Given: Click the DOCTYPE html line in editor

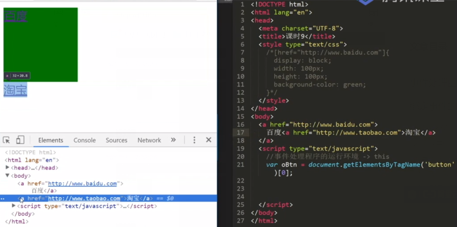Looking at the screenshot, I should (x=280, y=4).
